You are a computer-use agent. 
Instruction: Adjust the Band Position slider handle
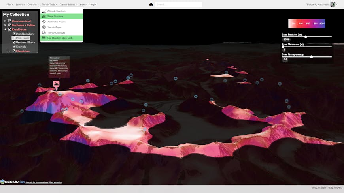[306, 37]
